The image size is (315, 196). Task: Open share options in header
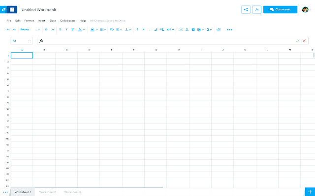pos(246,10)
